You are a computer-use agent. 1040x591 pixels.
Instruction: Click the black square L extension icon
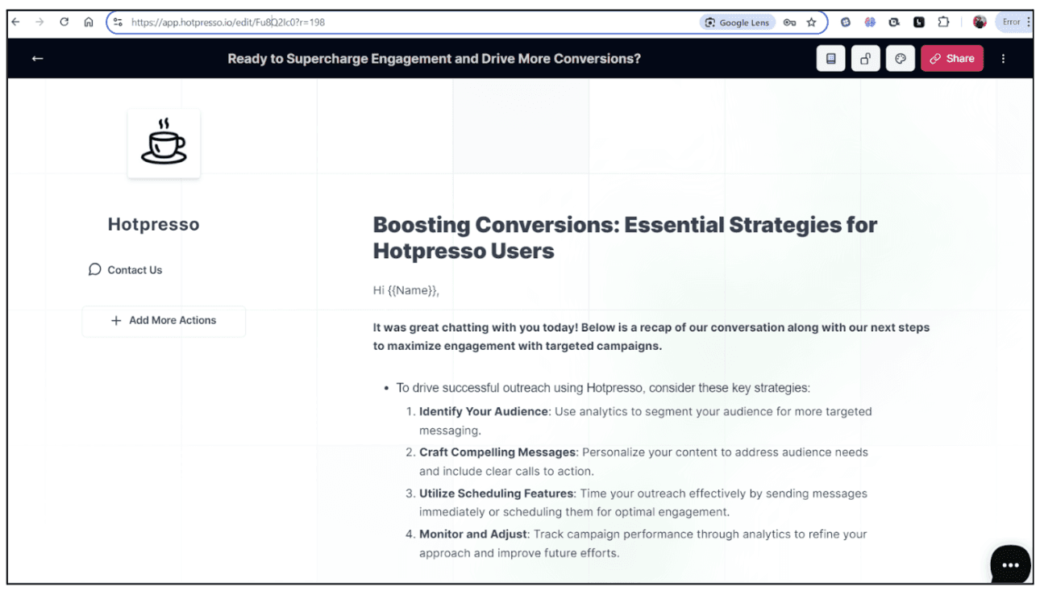(918, 23)
